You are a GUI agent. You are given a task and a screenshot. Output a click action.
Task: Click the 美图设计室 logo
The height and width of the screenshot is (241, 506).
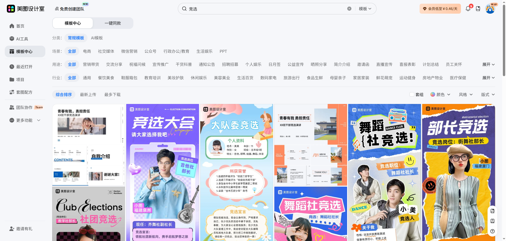(x=26, y=9)
